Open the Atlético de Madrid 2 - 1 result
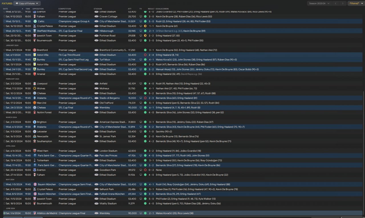This screenshot has height=218, width=365. pyautogui.click(x=151, y=213)
